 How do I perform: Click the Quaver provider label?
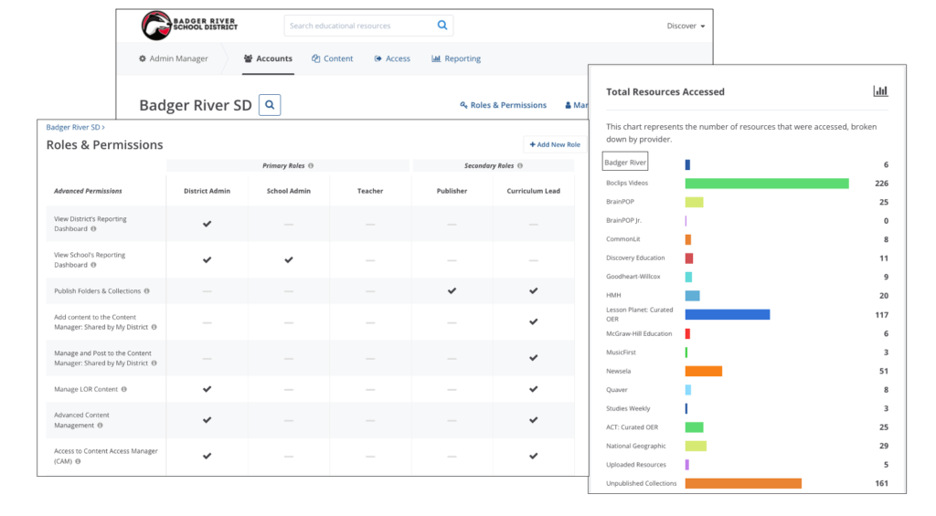tap(617, 390)
